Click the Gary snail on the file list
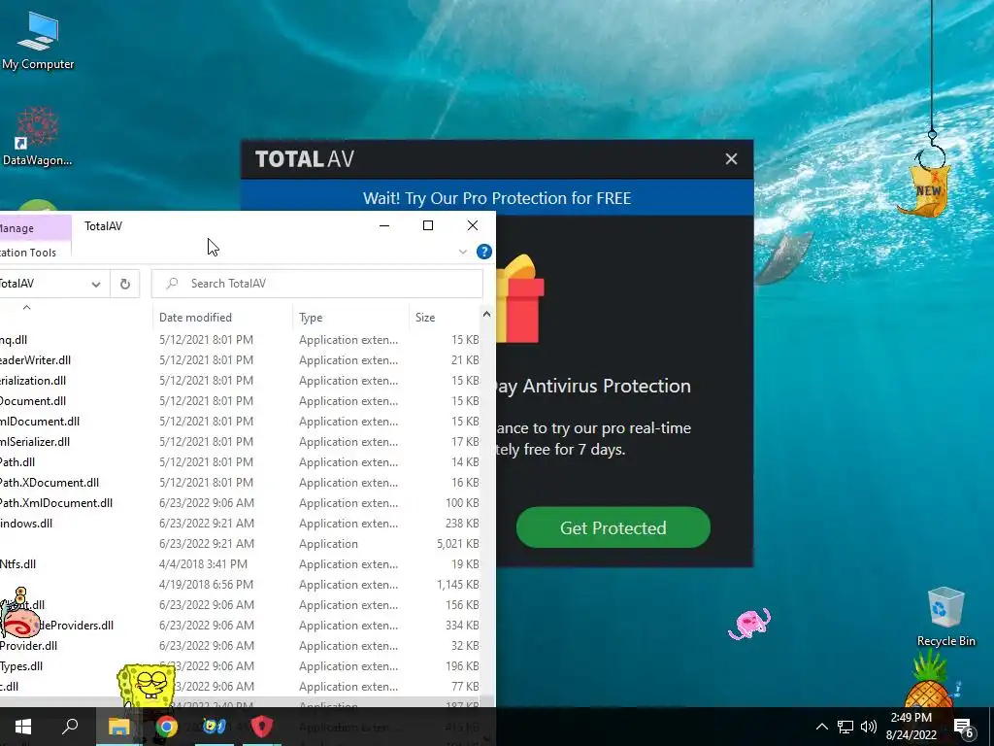This screenshot has height=746, width=994. point(20,614)
